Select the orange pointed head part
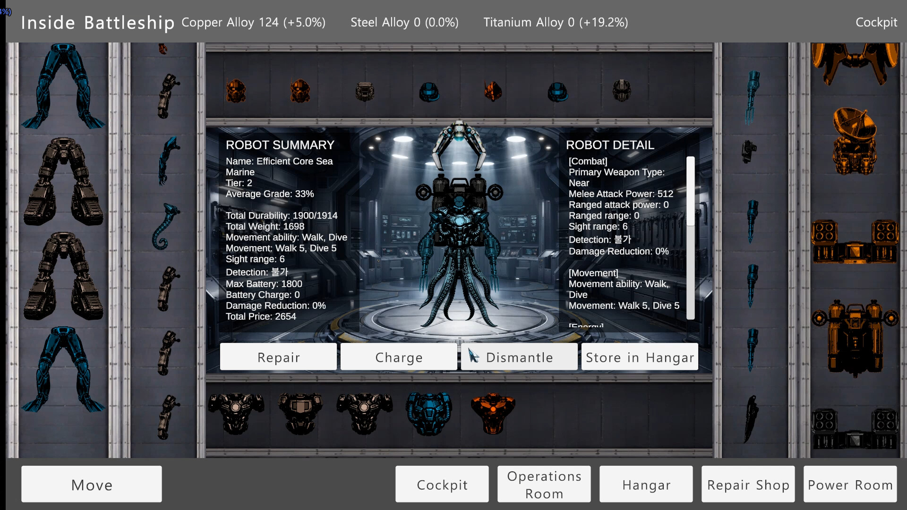 [x=493, y=91]
